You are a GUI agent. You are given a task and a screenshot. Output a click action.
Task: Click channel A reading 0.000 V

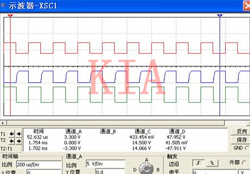pyautogui.click(x=72, y=143)
